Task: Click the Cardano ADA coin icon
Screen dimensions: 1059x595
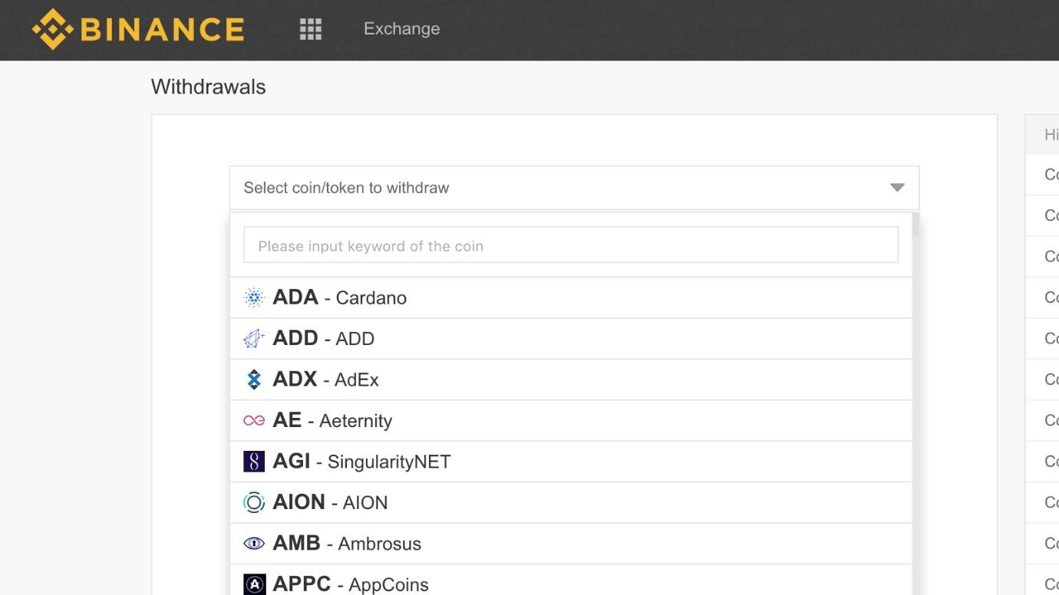Action: point(254,297)
